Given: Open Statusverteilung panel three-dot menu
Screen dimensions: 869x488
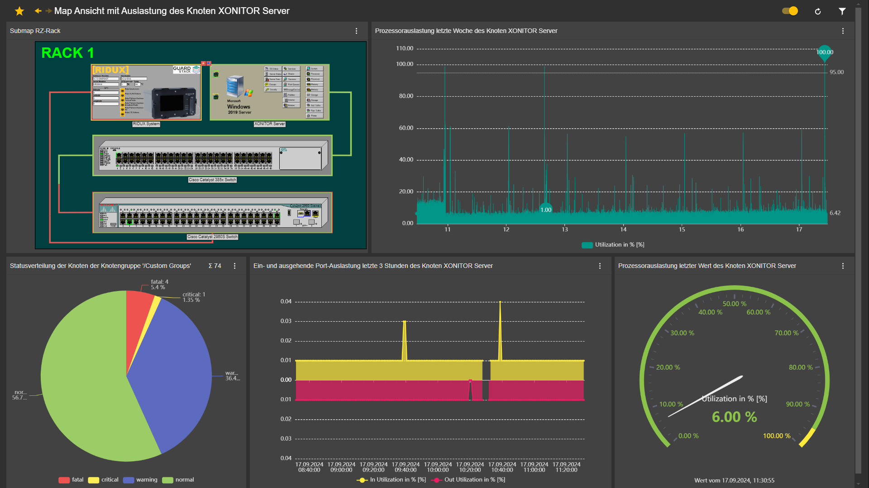Looking at the screenshot, I should [x=234, y=266].
